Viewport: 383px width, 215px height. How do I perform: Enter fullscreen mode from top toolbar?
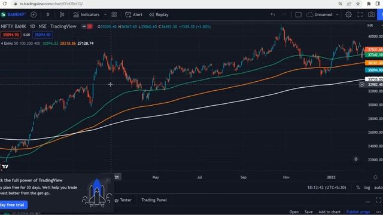360,14
